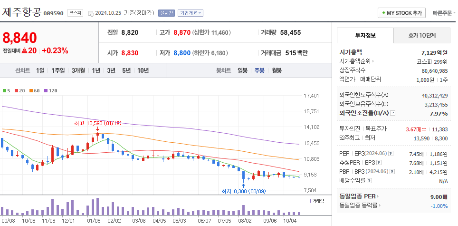Click the +0.23% change rate
Viewport: 458px width, 226px height.
point(55,50)
